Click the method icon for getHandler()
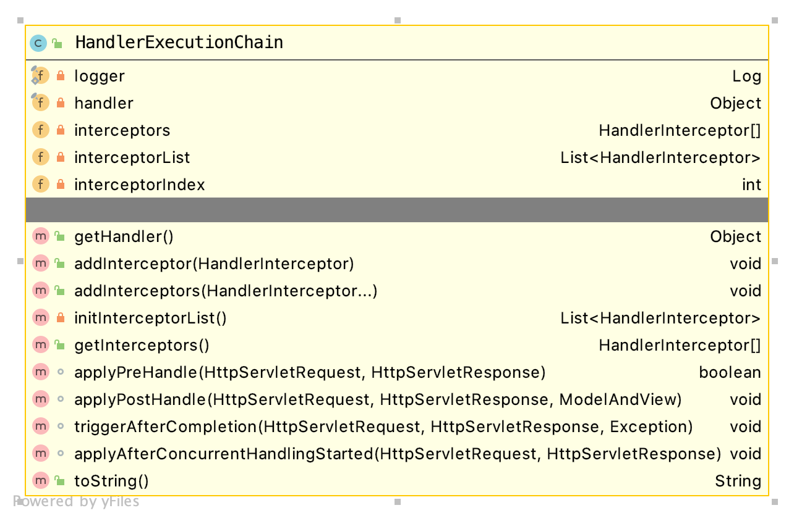Image resolution: width=794 pixels, height=521 pixels. point(40,236)
